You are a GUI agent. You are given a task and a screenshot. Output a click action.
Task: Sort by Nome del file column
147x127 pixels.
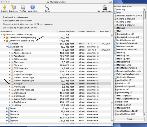[x=29, y=31]
